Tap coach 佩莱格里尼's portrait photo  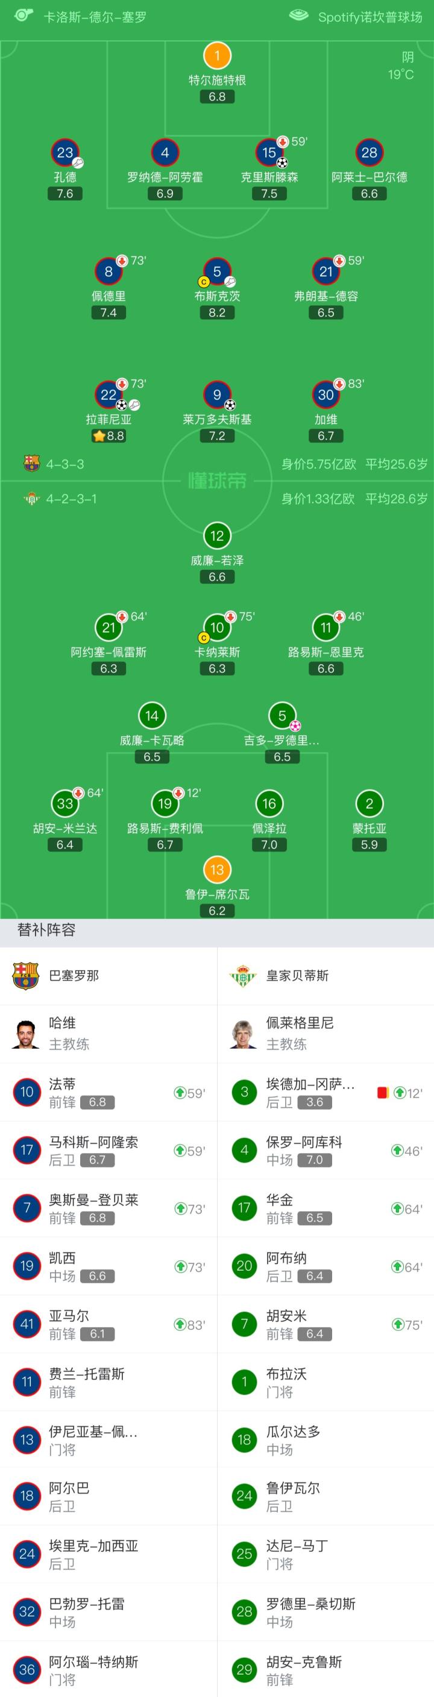[244, 1034]
